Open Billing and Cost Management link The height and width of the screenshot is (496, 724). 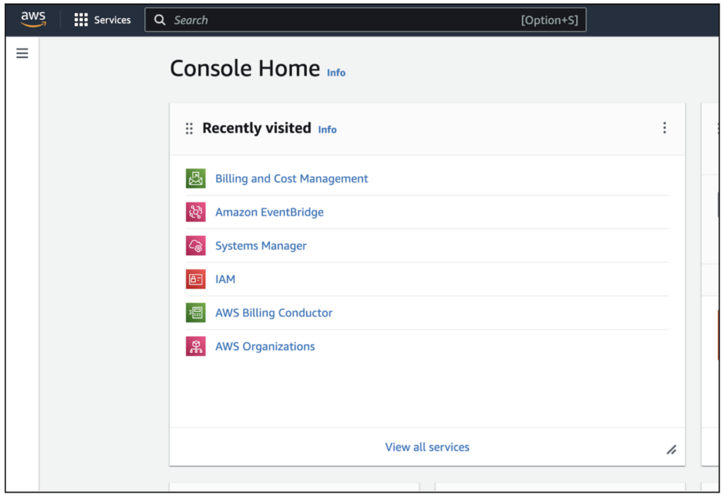[x=291, y=179]
